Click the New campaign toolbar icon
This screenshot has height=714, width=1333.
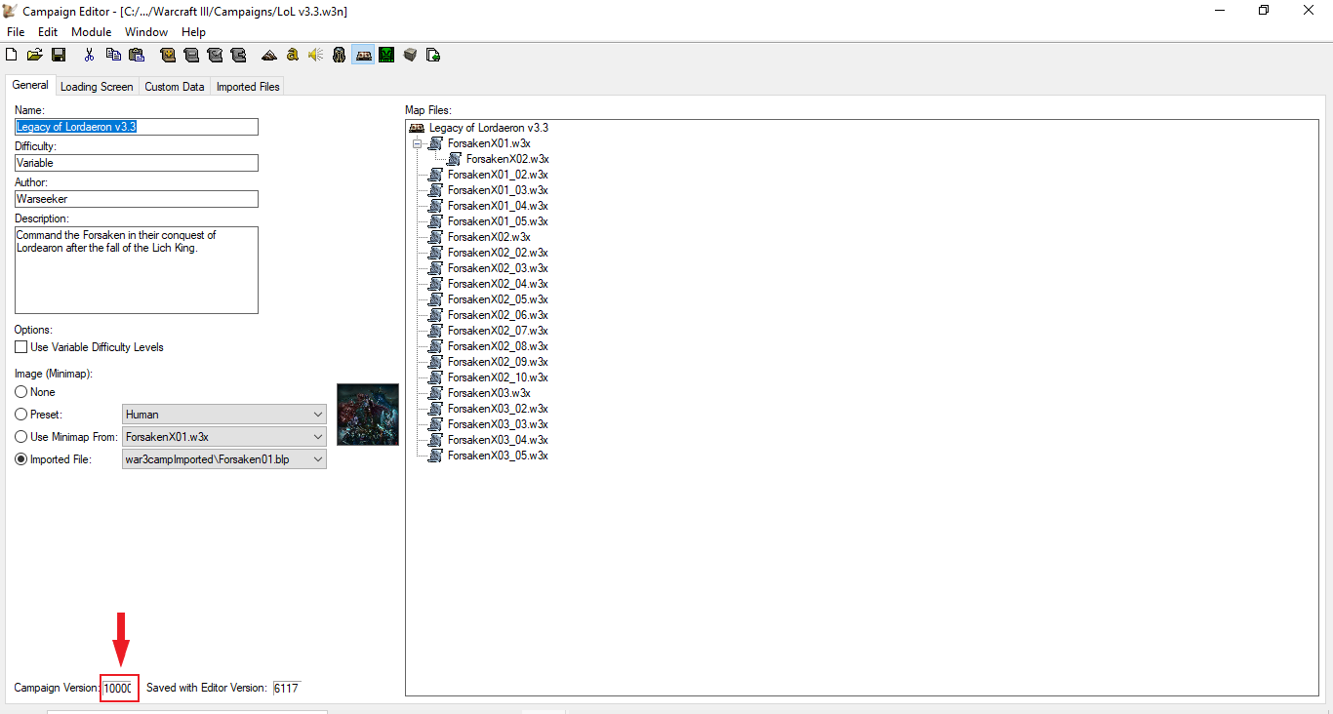(12, 55)
